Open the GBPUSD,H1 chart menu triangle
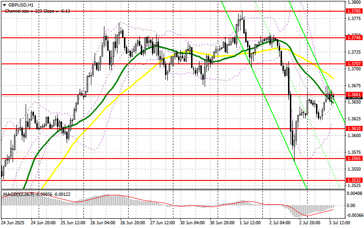The width and height of the screenshot is (364, 228). 4,5
